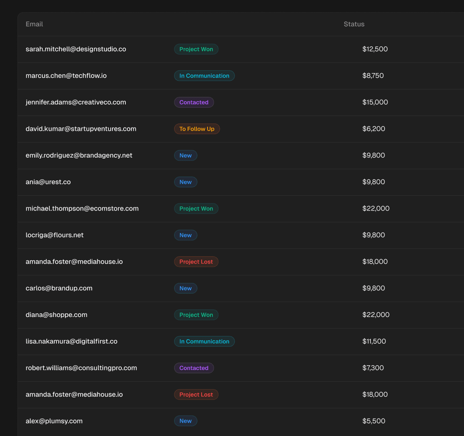Click the Status column header
464x436 pixels.
(354, 24)
